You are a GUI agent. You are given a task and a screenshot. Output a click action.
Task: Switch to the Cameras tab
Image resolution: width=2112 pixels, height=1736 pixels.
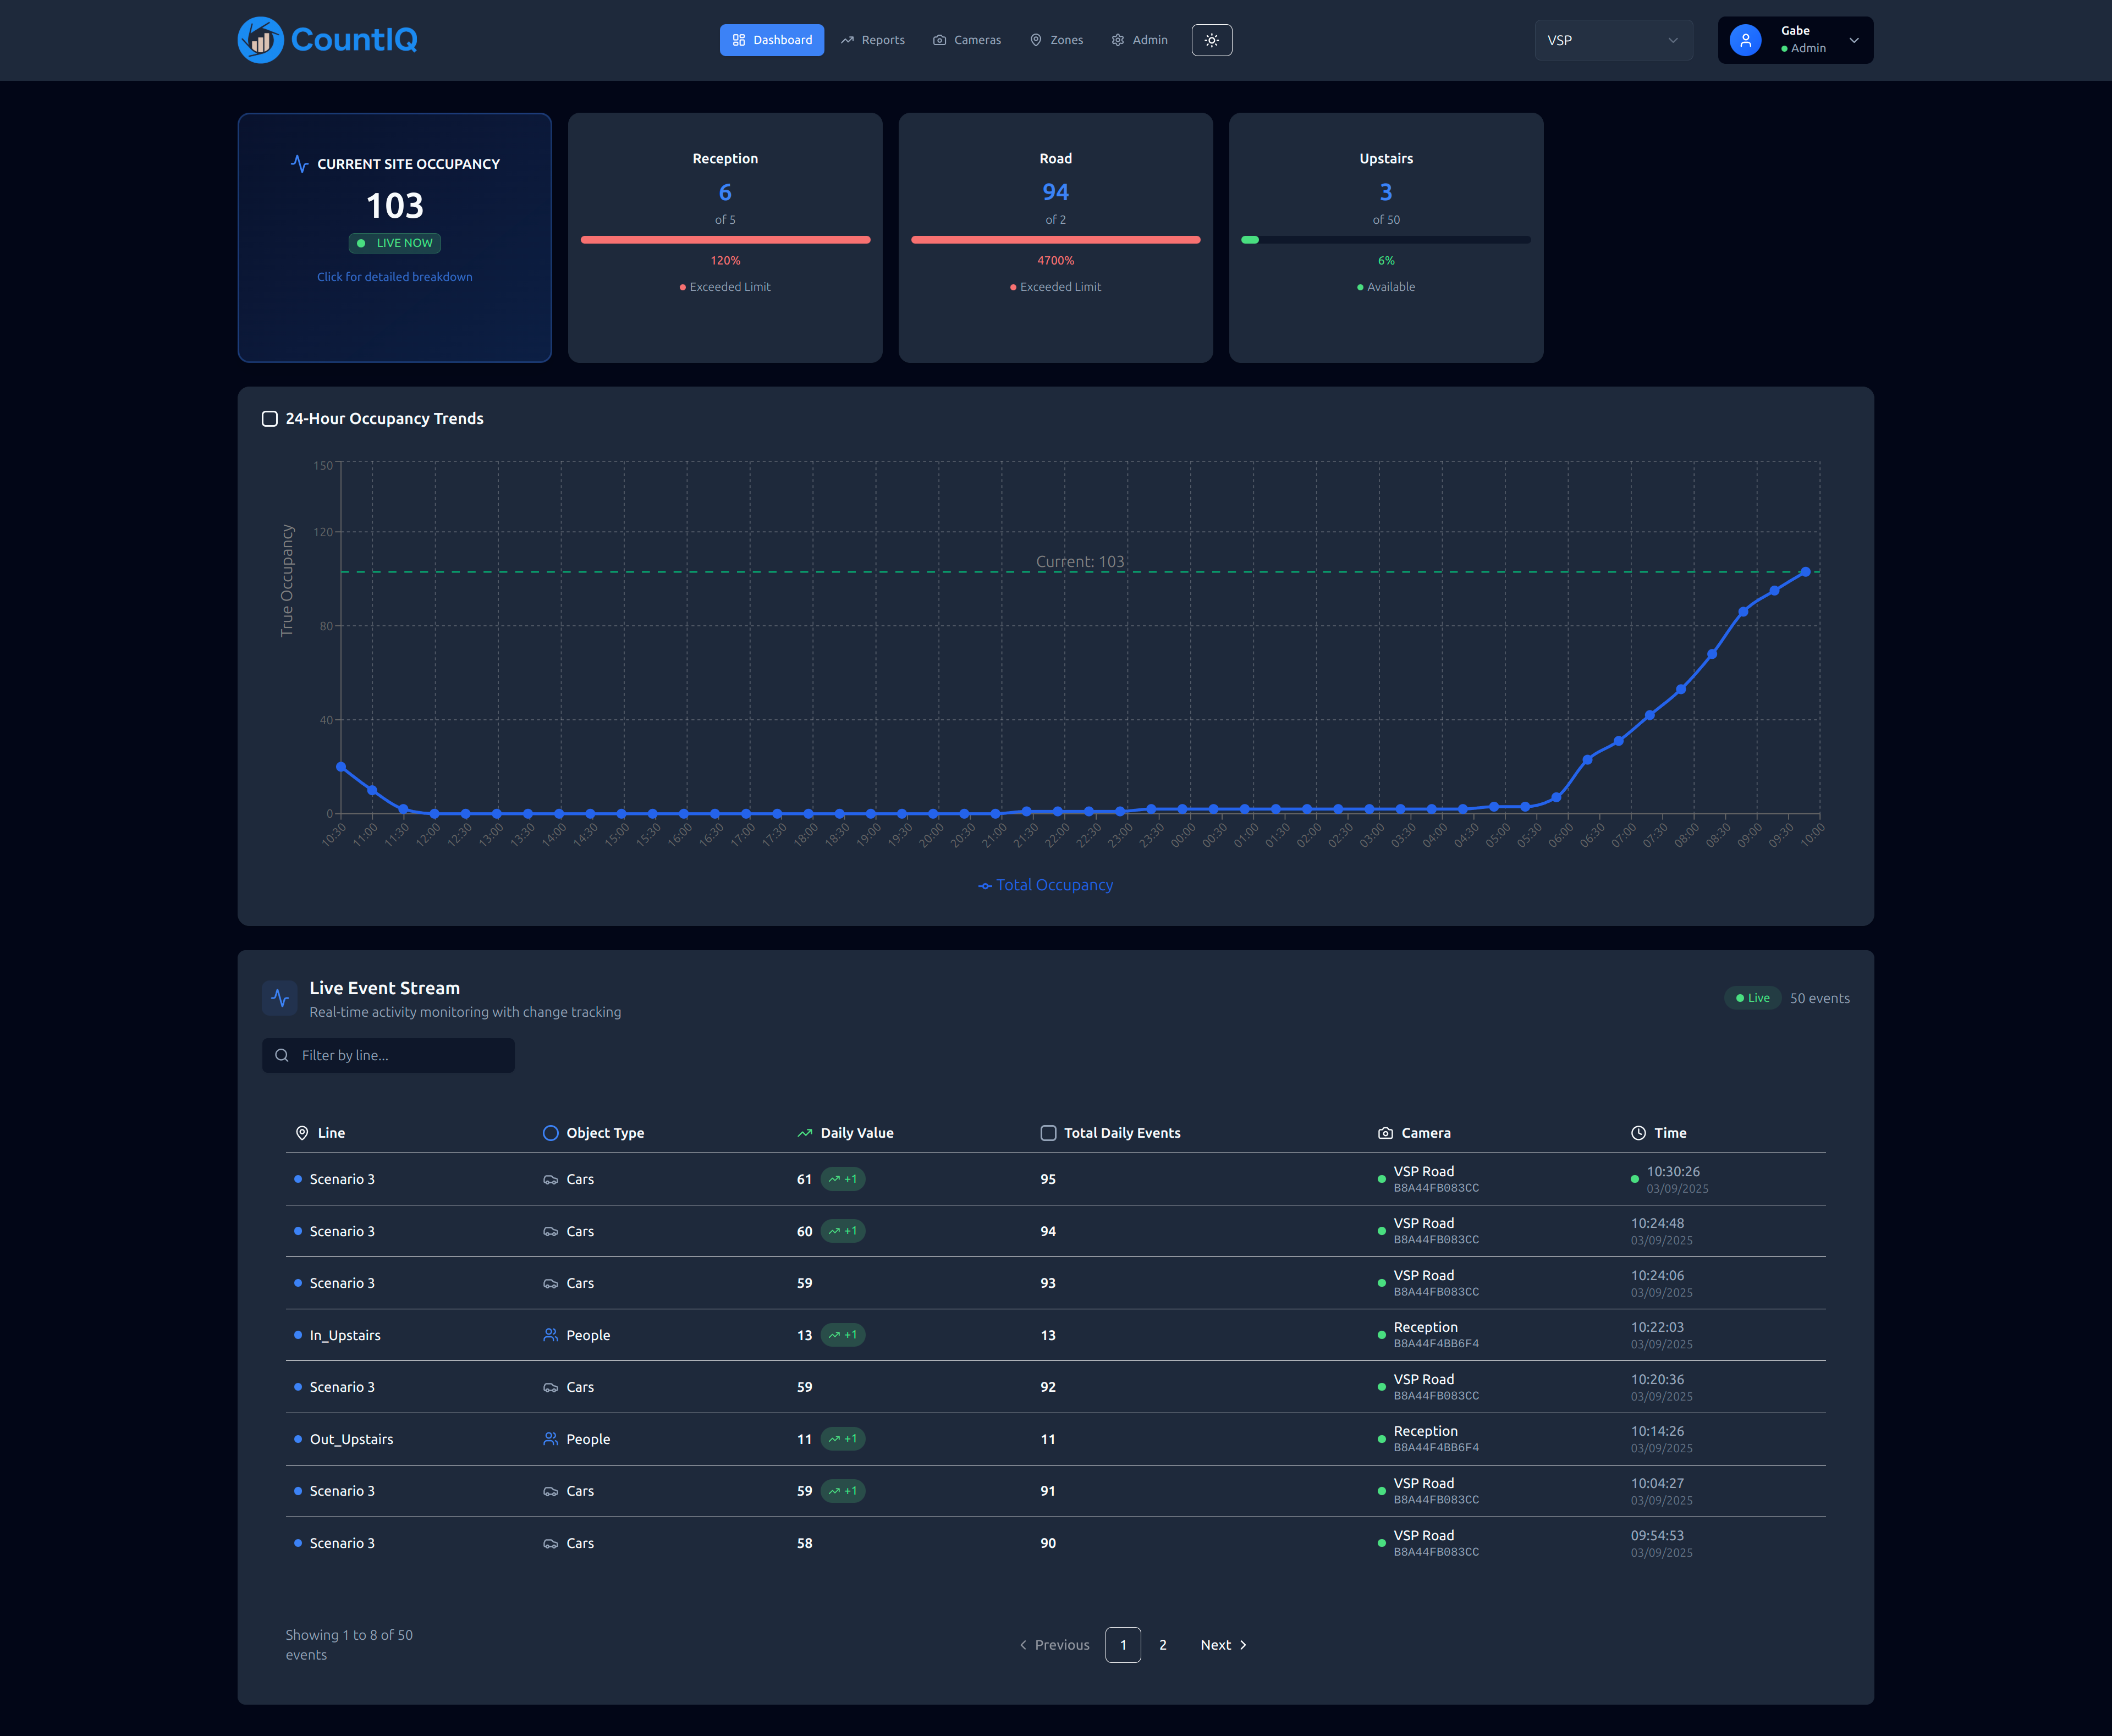point(967,40)
